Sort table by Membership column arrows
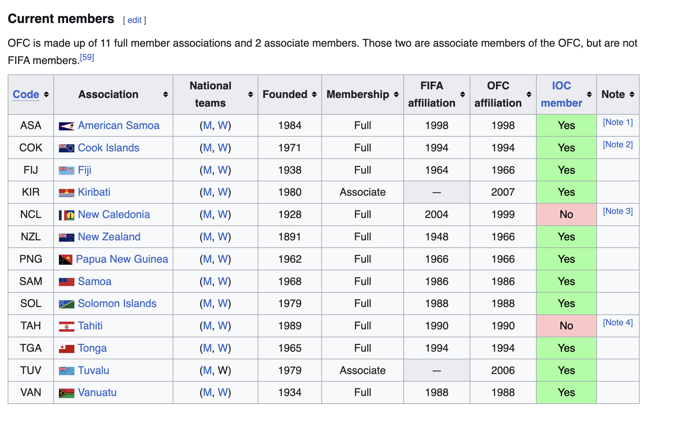The height and width of the screenshot is (422, 676). pos(396,95)
